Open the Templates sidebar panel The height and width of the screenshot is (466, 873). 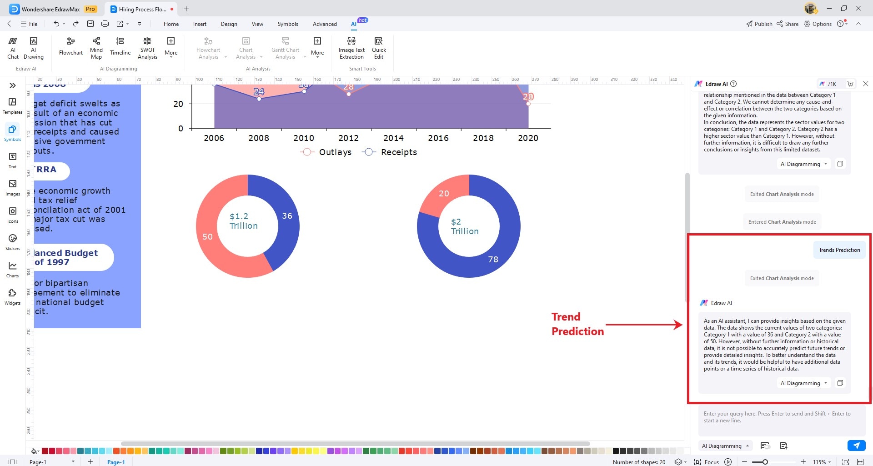click(12, 106)
